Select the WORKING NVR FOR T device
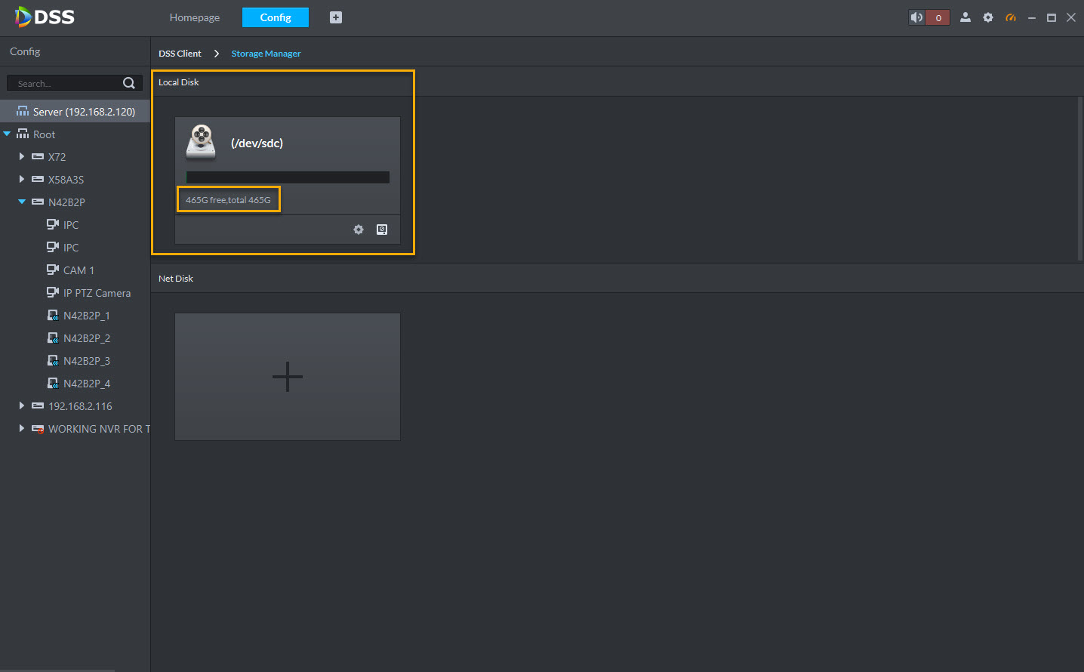 (x=99, y=429)
